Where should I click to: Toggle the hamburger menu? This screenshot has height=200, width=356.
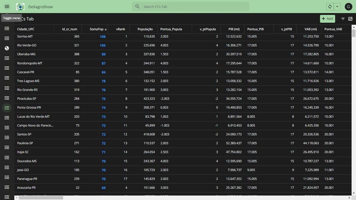coord(7,6)
